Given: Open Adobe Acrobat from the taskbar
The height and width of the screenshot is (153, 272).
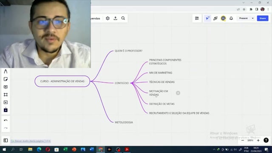Looking at the screenshot, I should pos(127,149).
